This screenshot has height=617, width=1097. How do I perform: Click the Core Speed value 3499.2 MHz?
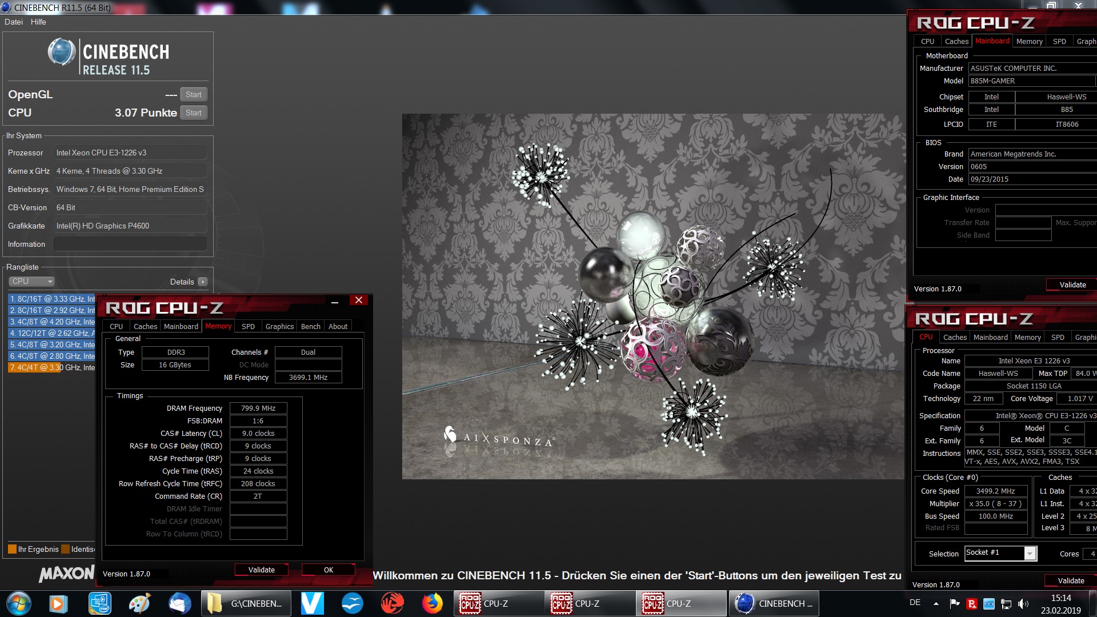996,491
